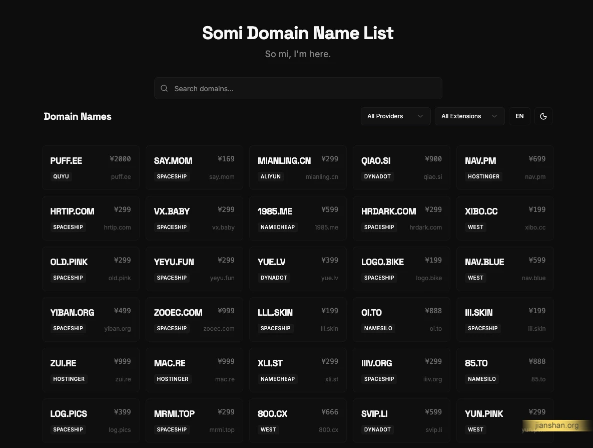Click the nav.blue lowercase domain text
Screen dimensions: 593x448
pos(533,278)
